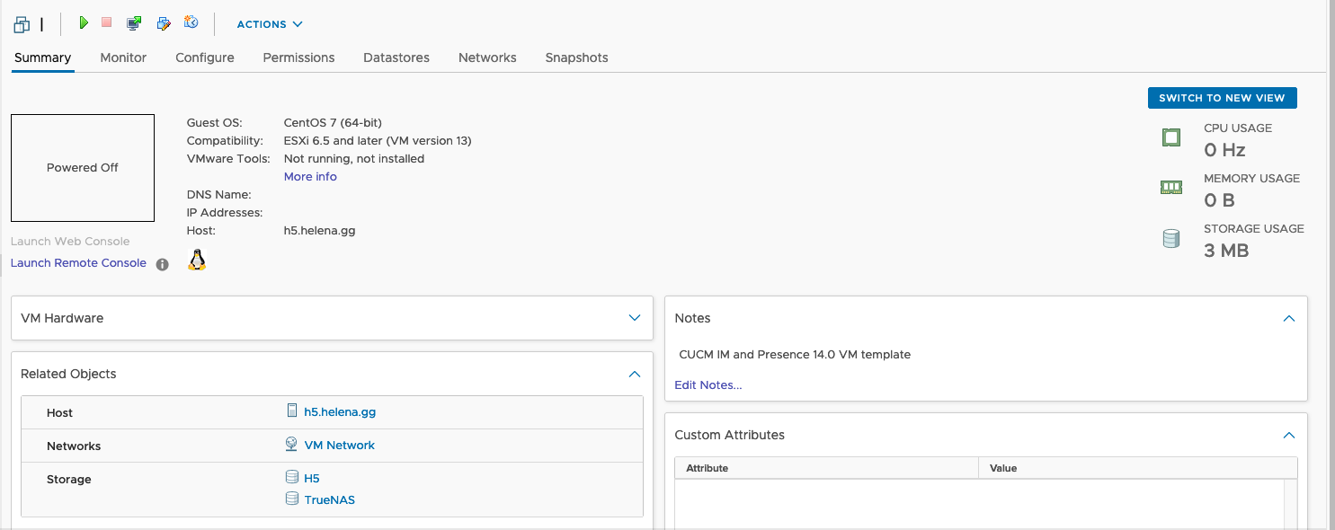Switch to the Monitor tab
The height and width of the screenshot is (530, 1335).
click(123, 57)
